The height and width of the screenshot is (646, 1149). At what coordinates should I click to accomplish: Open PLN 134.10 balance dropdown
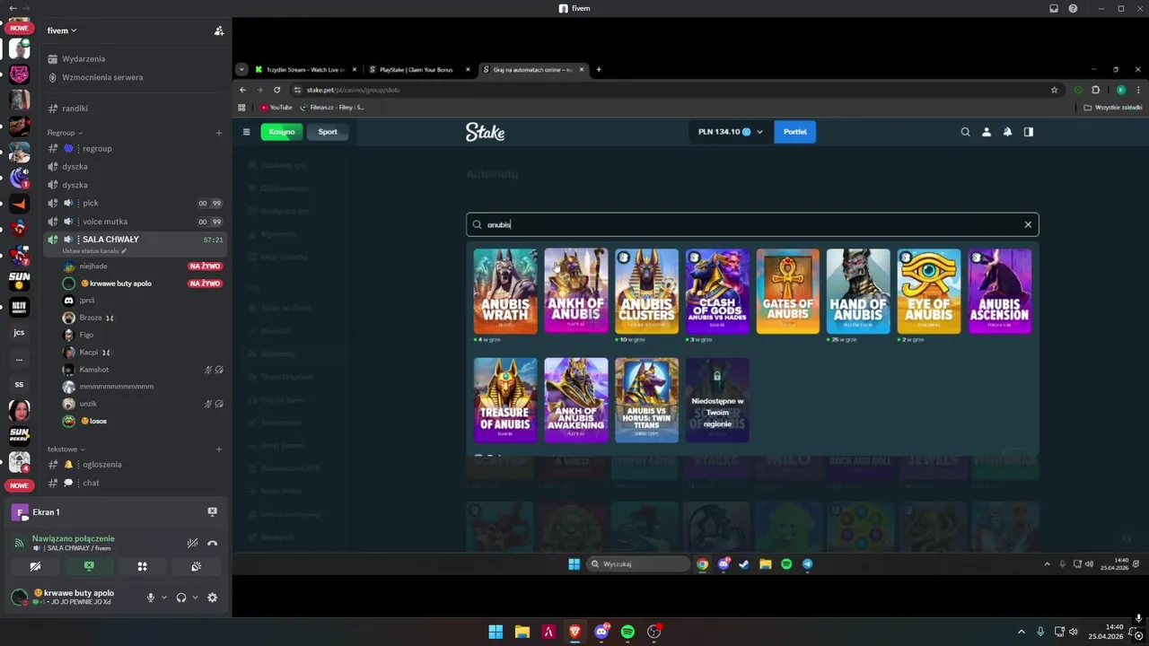(731, 132)
